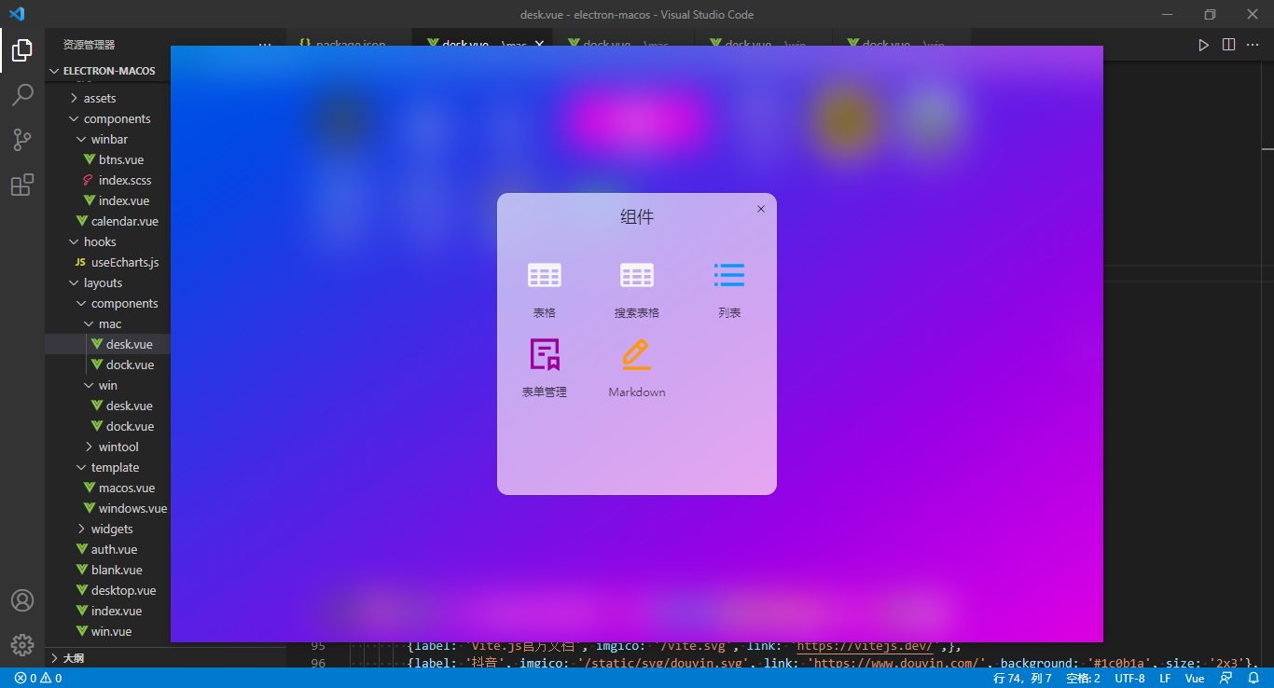Viewport: 1274px width, 688px height.
Task: Launch the Markdown editor icon
Action: (637, 355)
